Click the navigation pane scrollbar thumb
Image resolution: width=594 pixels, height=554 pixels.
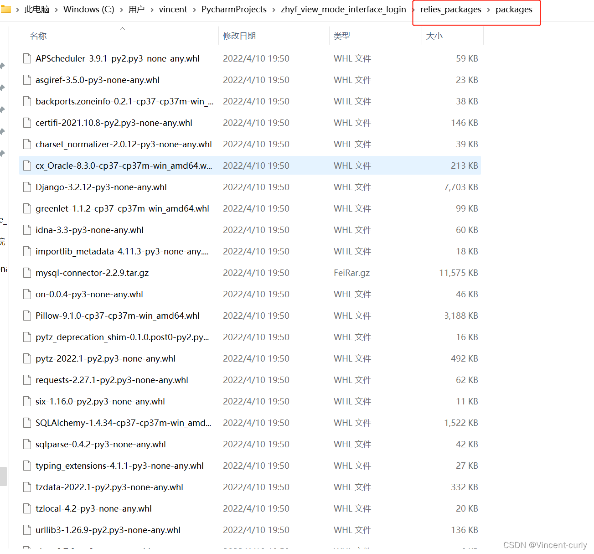point(3,476)
